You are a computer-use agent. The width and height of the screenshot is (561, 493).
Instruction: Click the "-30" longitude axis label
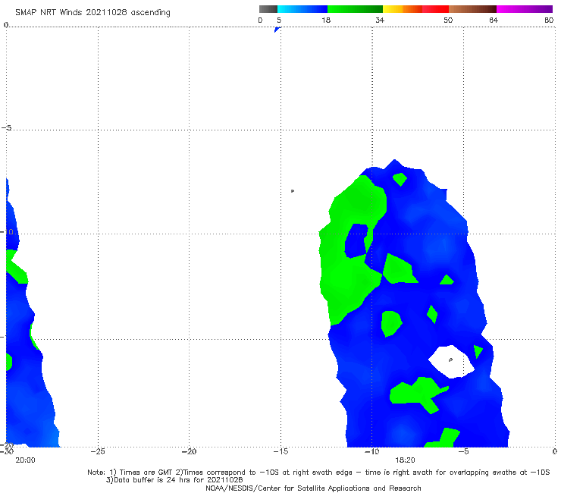7,451
